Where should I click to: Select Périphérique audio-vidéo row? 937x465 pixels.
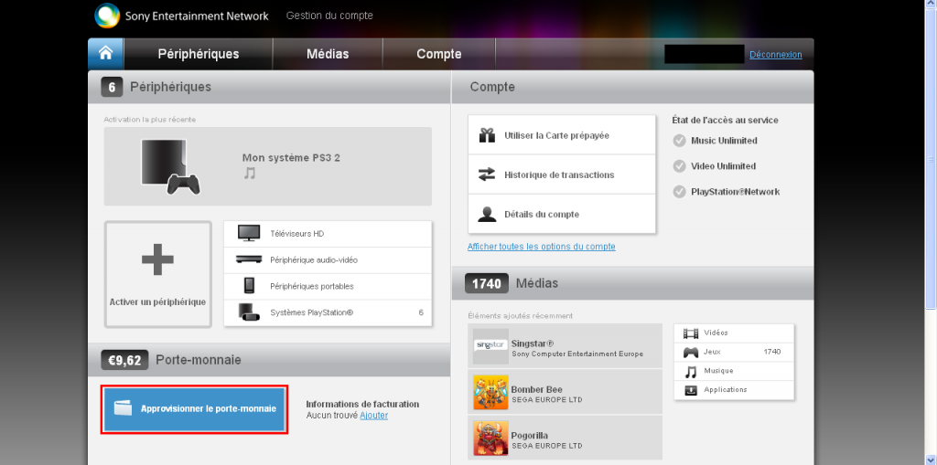pyautogui.click(x=328, y=259)
